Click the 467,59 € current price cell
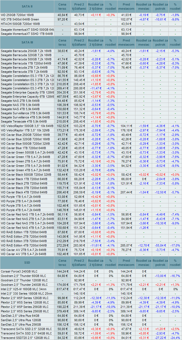This screenshot has width=182, height=340. [x=62, y=97]
